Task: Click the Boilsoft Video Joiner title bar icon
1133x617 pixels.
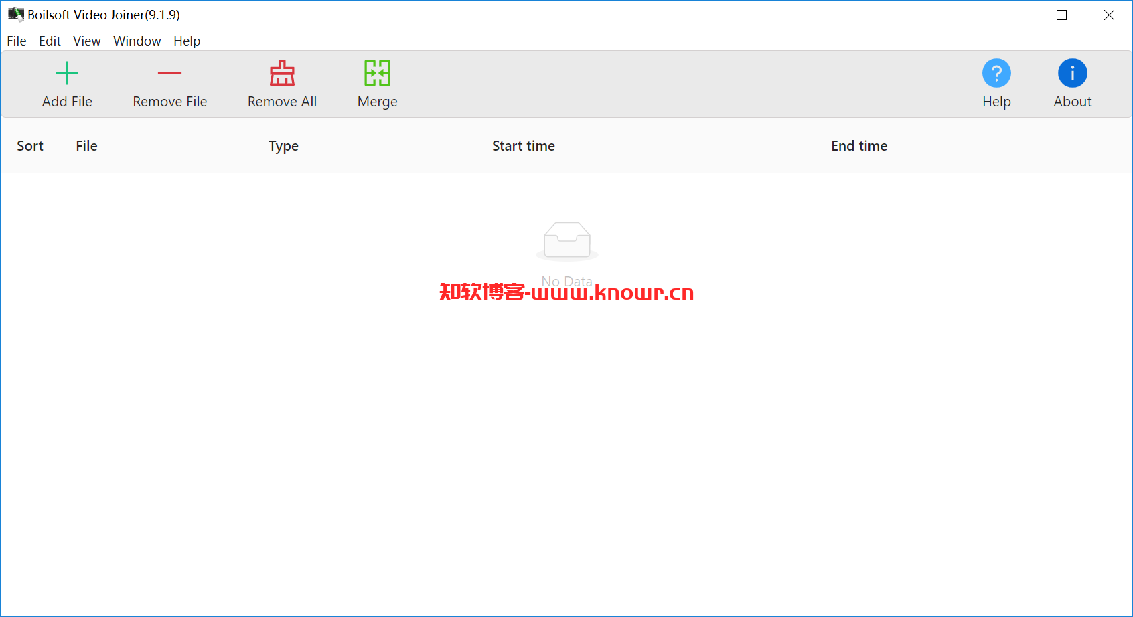Action: (x=16, y=14)
